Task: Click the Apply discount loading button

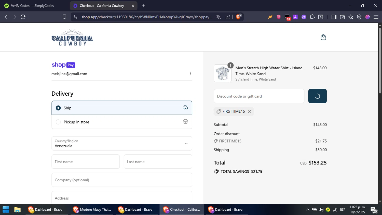Action: coord(317,96)
